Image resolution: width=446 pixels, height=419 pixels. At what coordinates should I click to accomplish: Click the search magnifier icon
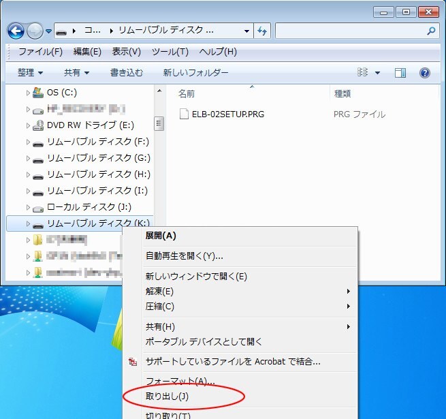pos(430,31)
